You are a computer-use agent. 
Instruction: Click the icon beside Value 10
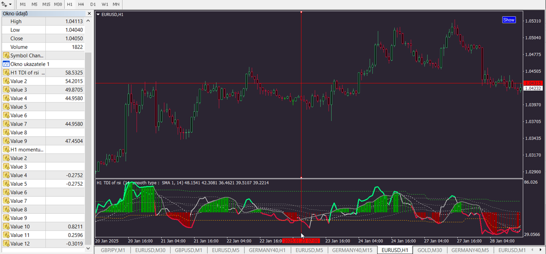point(6,227)
